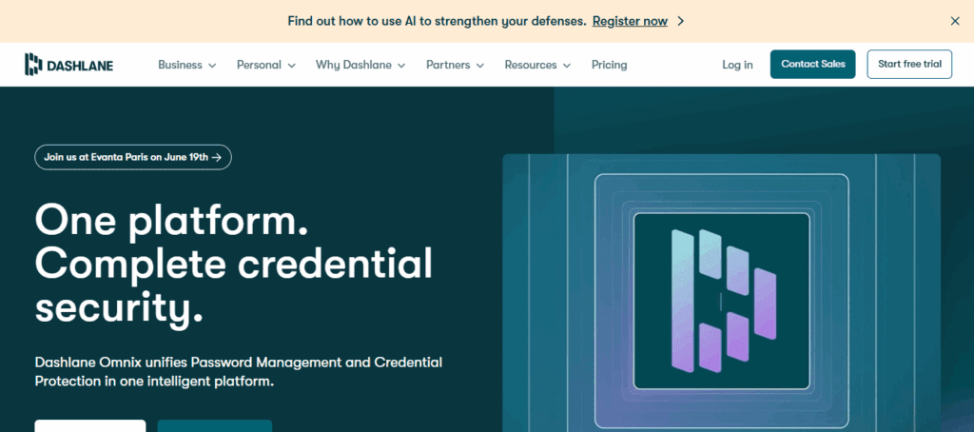The width and height of the screenshot is (974, 432).
Task: Click the Contact Sales button
Action: coord(812,64)
